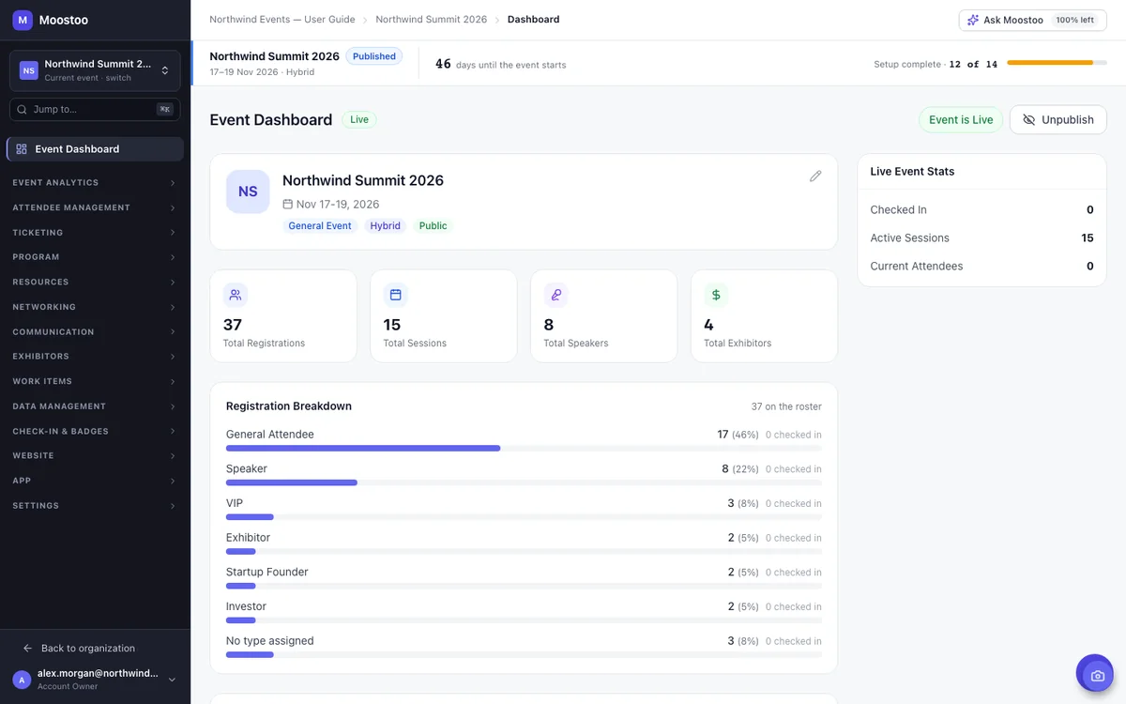Expand Exhibitors section
Viewport: 1126px width, 704px height.
click(x=95, y=357)
